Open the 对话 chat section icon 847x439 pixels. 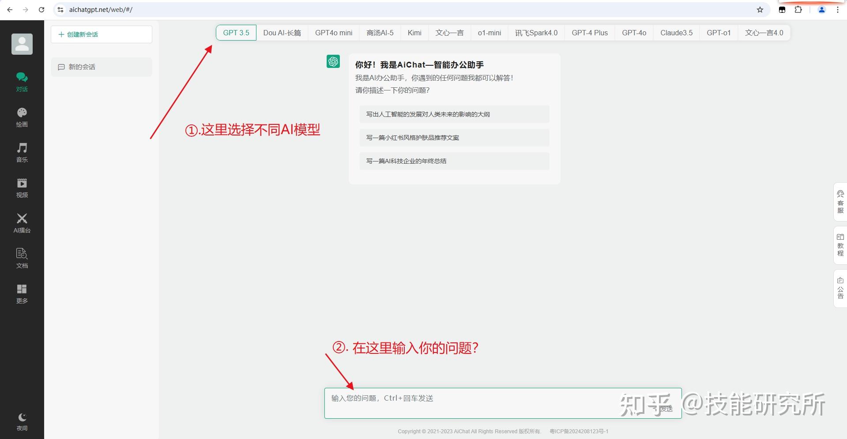click(x=22, y=78)
